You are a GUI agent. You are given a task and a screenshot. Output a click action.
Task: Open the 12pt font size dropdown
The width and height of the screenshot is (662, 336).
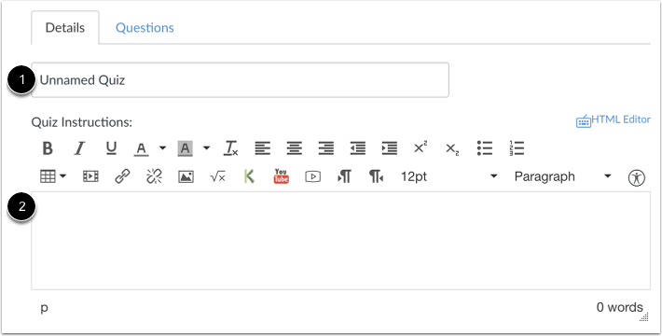click(449, 176)
